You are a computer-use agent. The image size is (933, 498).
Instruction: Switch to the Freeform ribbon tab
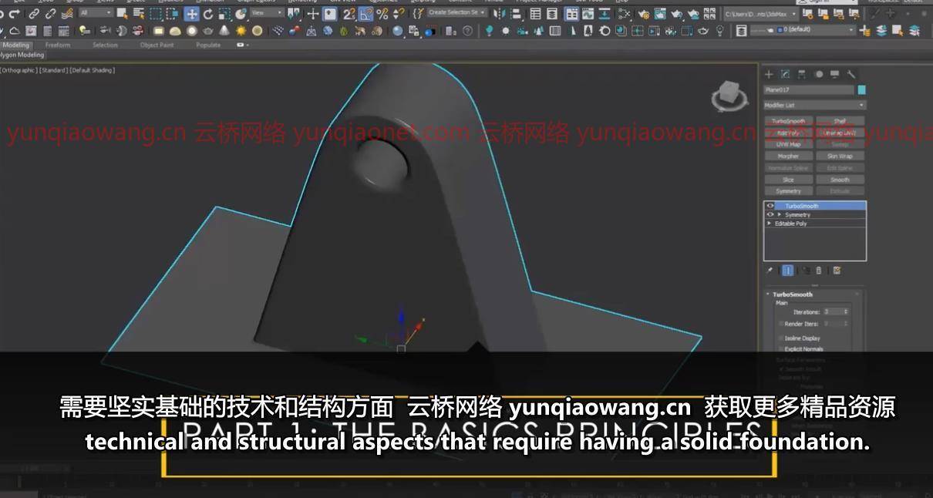click(x=58, y=45)
